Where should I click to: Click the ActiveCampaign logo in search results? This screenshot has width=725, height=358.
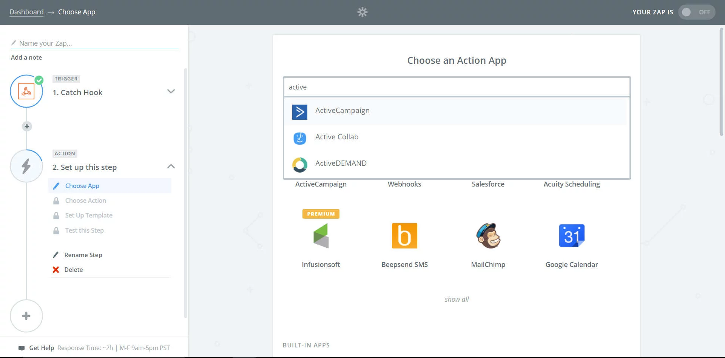300,112
